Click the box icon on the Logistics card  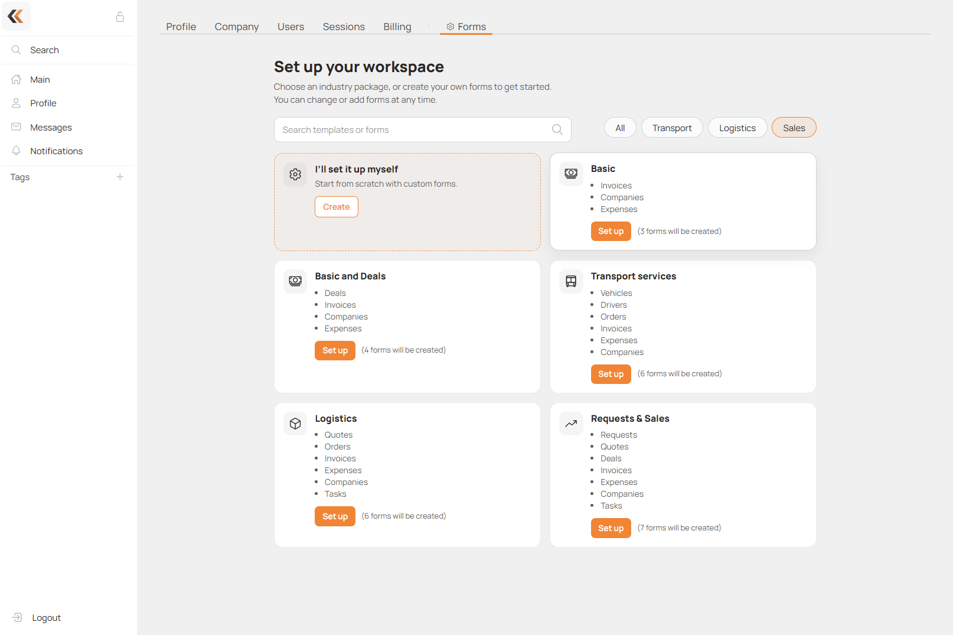click(295, 424)
